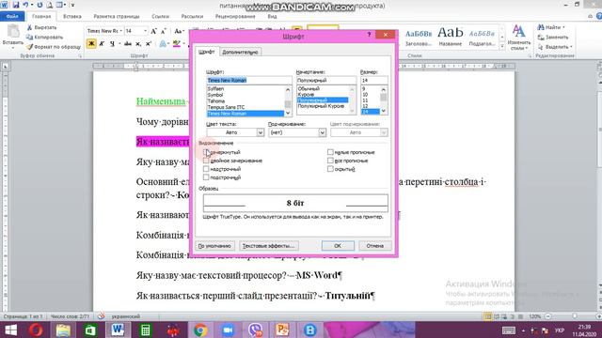Viewport: 602px width, 338px height.
Task: Open the text effects icon in the ribbon
Action: 163,44
